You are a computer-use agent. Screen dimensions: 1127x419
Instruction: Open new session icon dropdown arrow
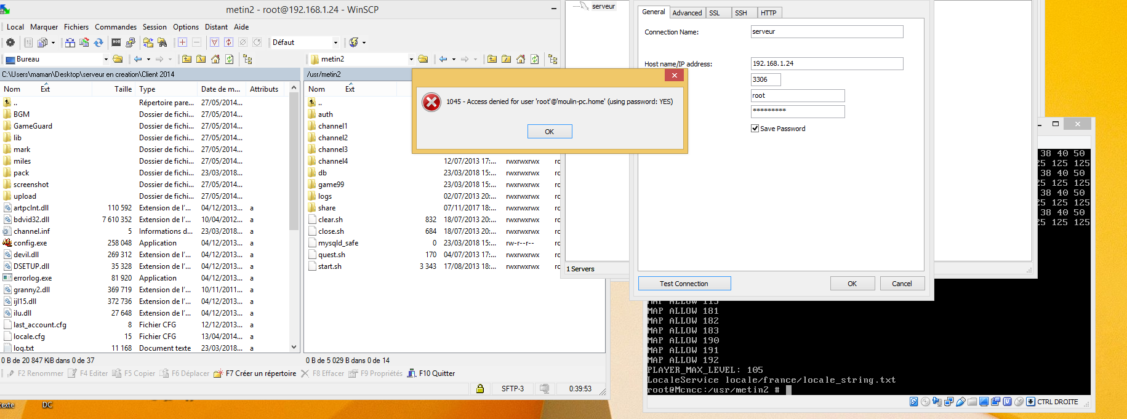(x=364, y=42)
